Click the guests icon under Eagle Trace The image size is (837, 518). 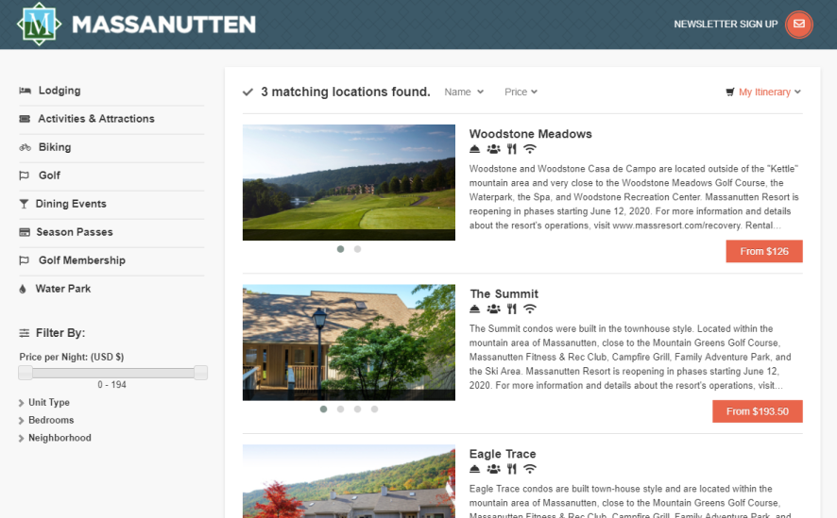click(x=494, y=469)
